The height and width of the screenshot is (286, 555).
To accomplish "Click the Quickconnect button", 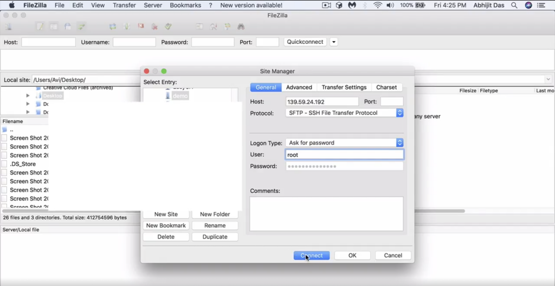I will (x=305, y=42).
